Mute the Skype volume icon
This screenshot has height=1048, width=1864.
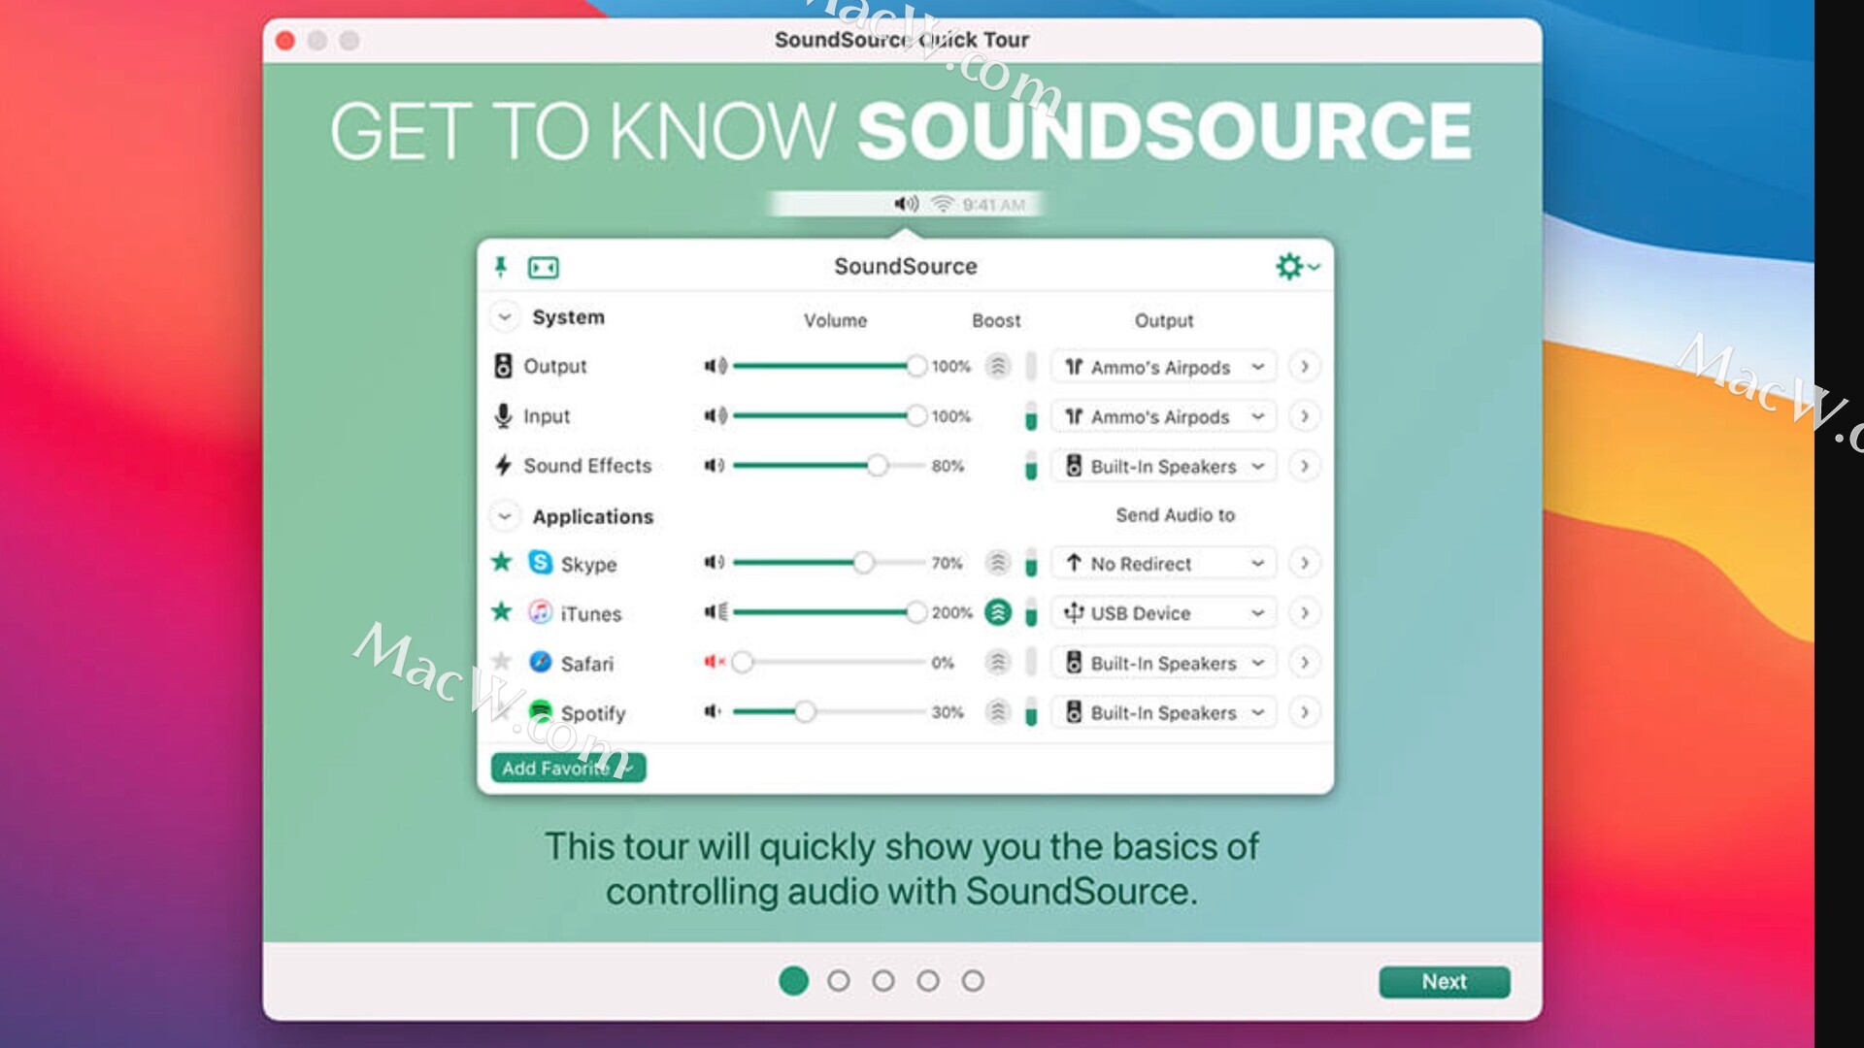[x=715, y=563]
